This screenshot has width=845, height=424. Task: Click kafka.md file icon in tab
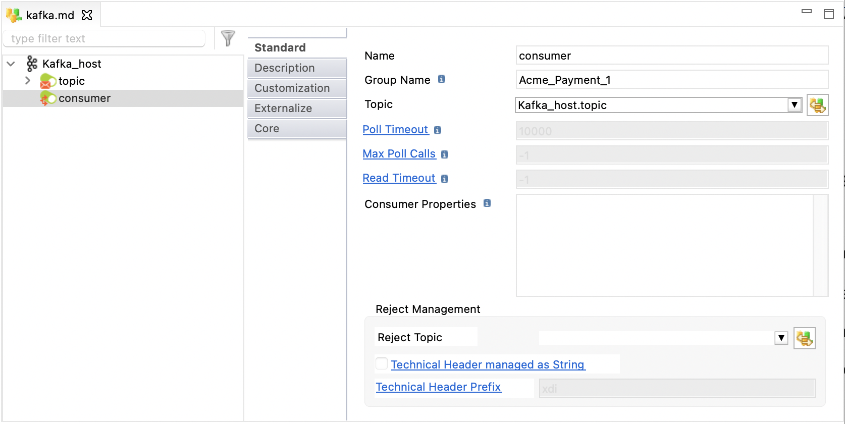point(14,15)
